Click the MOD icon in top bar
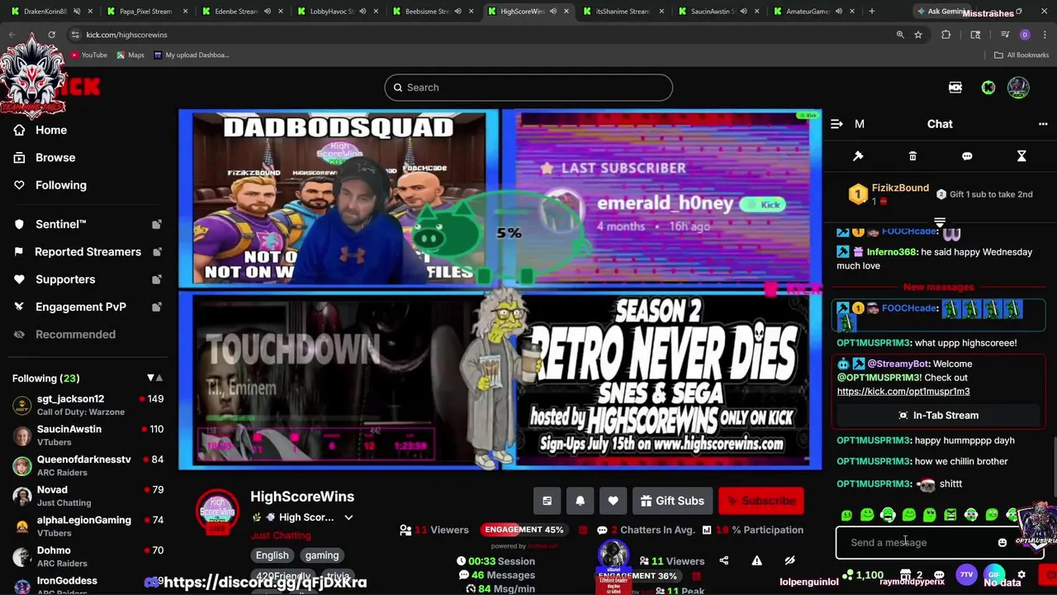The height and width of the screenshot is (595, 1057). click(x=955, y=88)
